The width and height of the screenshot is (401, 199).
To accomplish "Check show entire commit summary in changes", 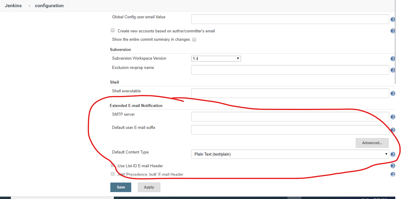I will [194, 39].
